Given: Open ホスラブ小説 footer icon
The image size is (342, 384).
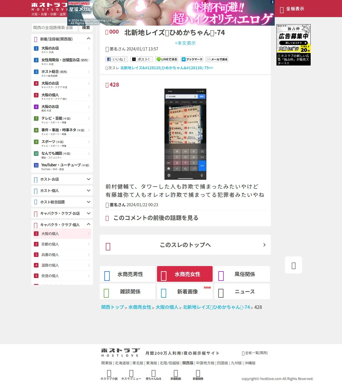Looking at the screenshot, I should (109, 375).
